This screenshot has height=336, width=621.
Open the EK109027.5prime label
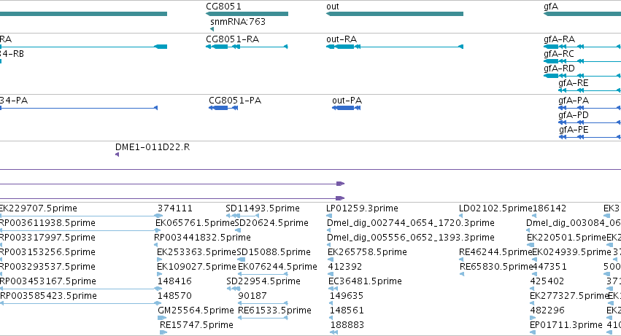(x=196, y=267)
